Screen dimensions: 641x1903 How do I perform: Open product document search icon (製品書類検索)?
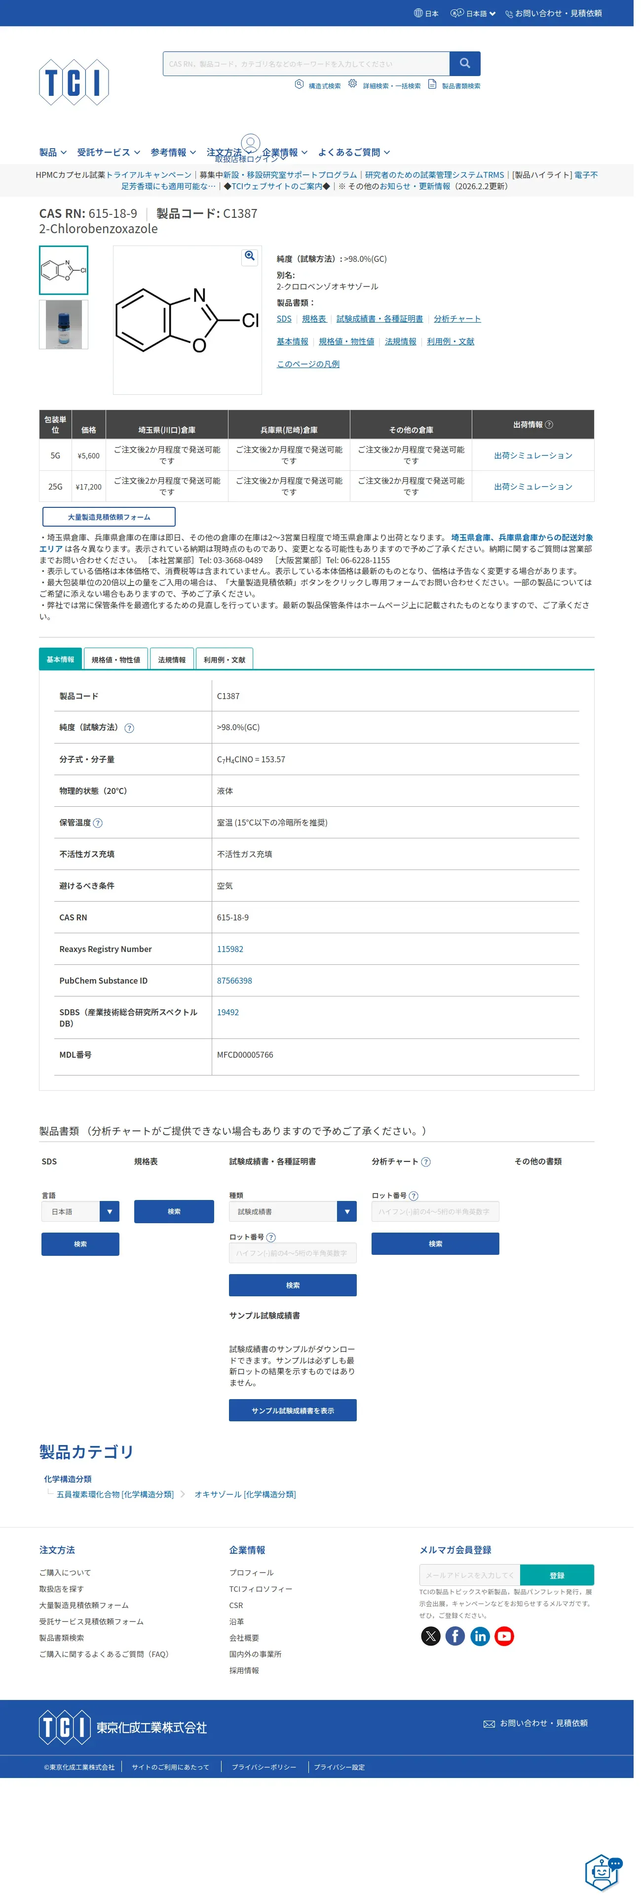(432, 84)
